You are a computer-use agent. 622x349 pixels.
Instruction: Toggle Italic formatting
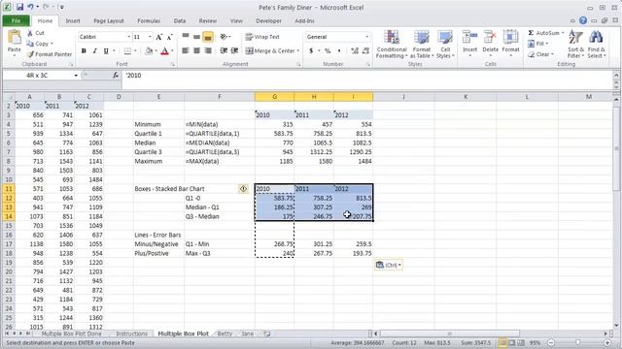(x=95, y=51)
